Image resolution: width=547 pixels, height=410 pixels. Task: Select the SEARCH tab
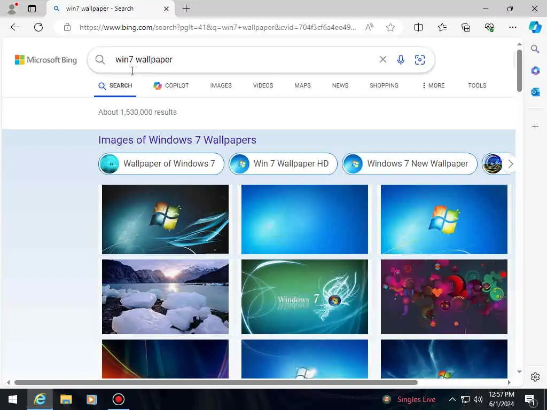[x=115, y=86]
